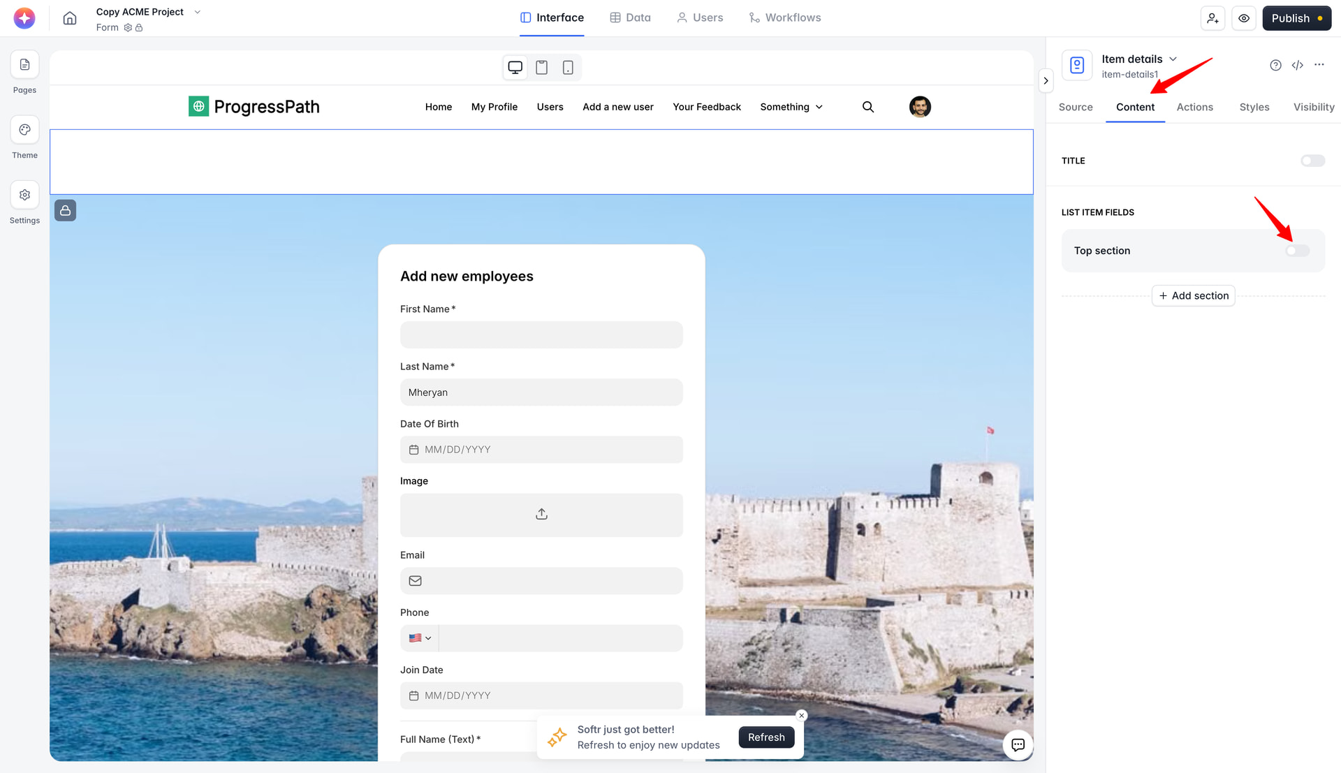Click the Users link in site header

(x=550, y=107)
